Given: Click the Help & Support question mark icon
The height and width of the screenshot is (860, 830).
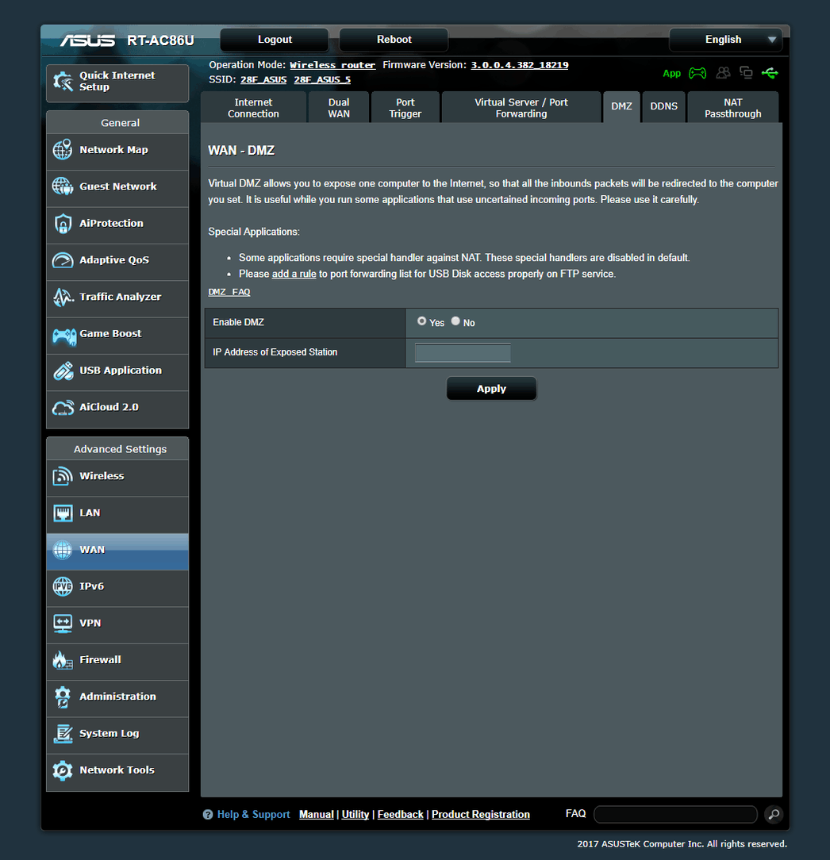Looking at the screenshot, I should tap(208, 815).
